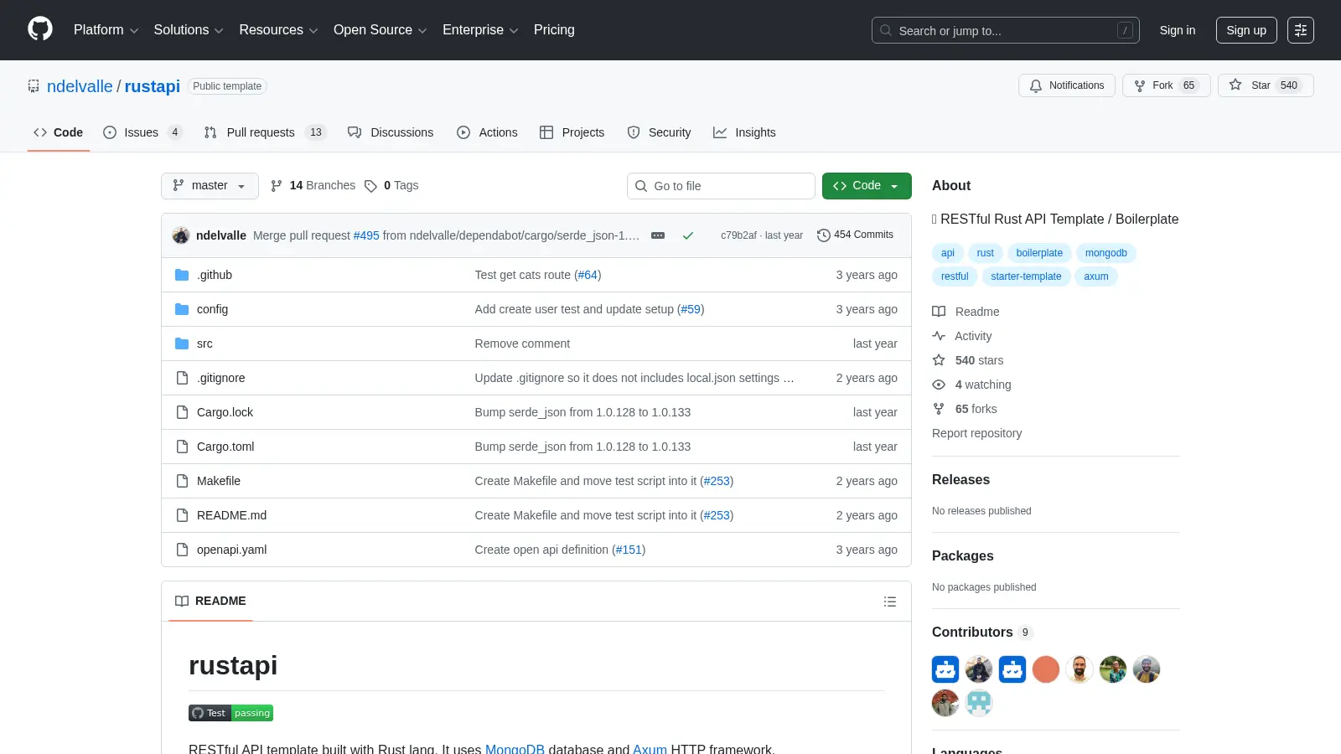The width and height of the screenshot is (1341, 754).
Task: Open the Cargo.toml file
Action: pos(225,447)
